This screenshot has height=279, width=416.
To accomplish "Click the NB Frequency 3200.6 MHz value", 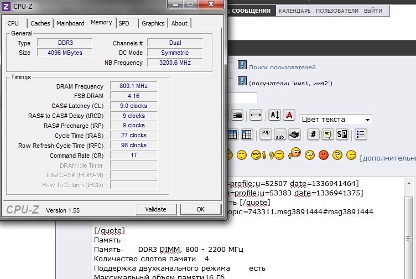I will (x=175, y=63).
